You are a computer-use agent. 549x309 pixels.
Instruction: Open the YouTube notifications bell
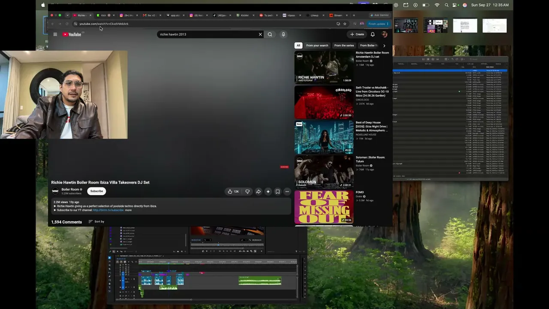point(372,34)
